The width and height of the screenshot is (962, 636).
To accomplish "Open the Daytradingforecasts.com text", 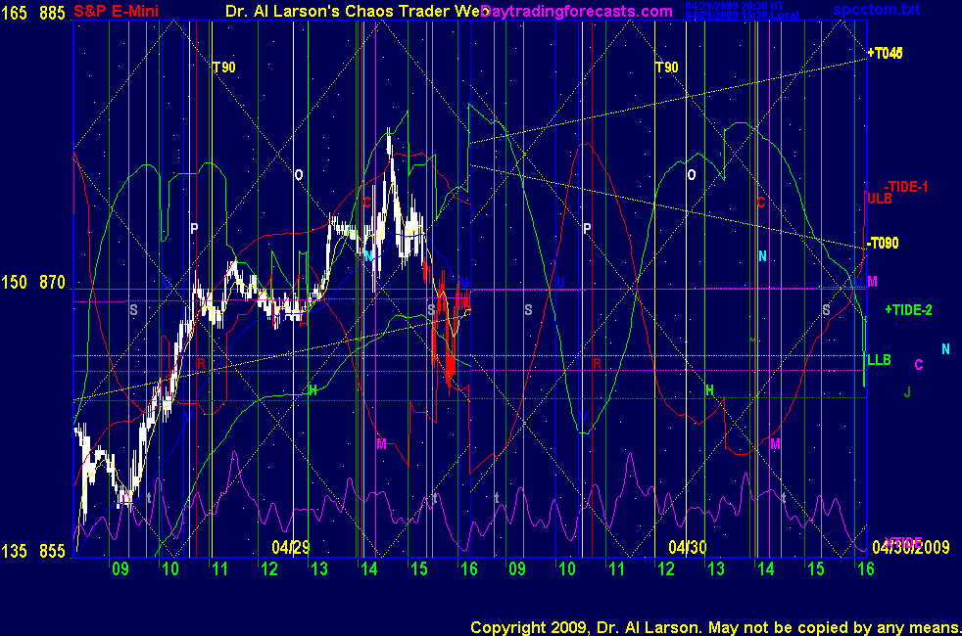I will [x=577, y=11].
